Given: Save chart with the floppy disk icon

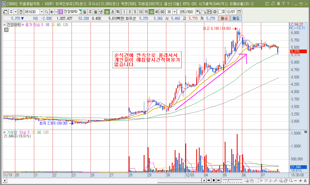Looking at the screenshot, I should tap(209, 12).
